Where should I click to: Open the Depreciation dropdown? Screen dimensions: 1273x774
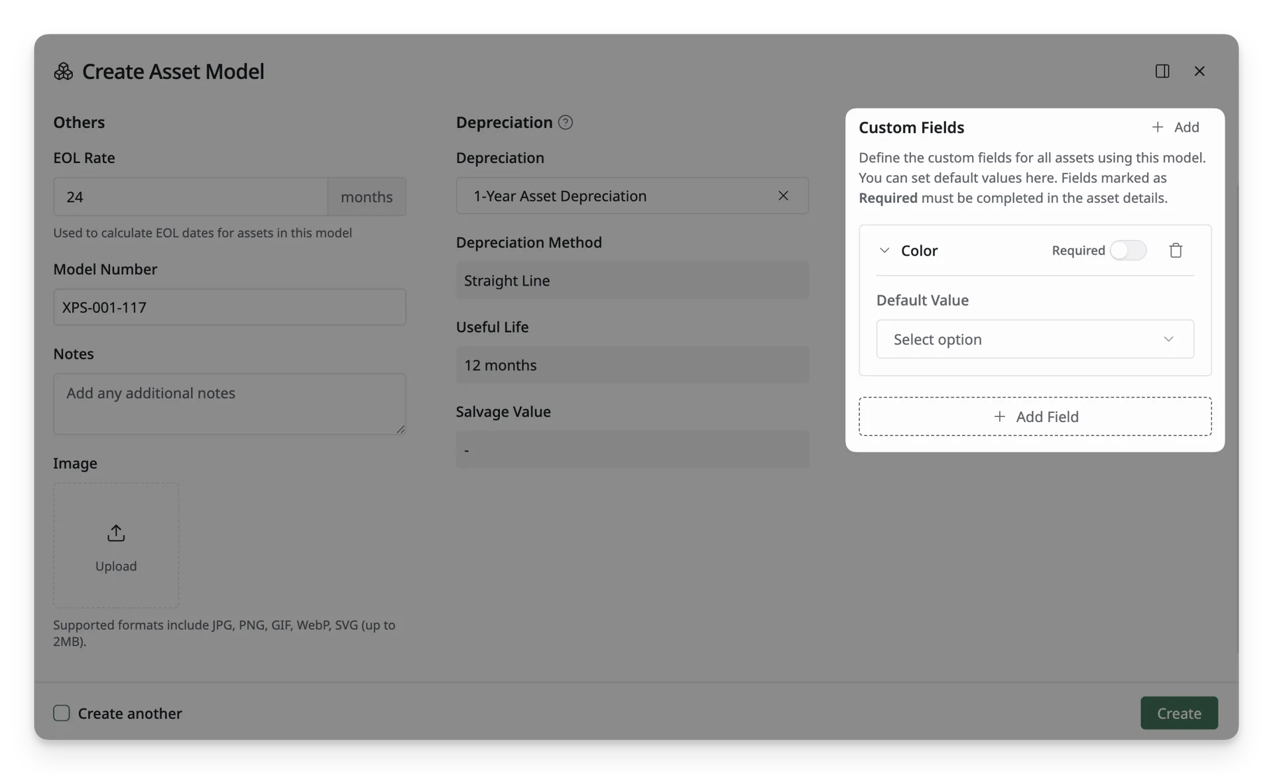point(632,195)
